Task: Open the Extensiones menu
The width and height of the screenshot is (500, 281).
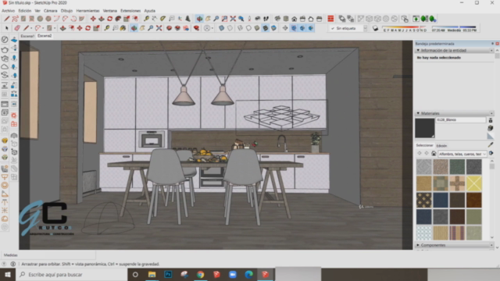Action: click(x=130, y=10)
